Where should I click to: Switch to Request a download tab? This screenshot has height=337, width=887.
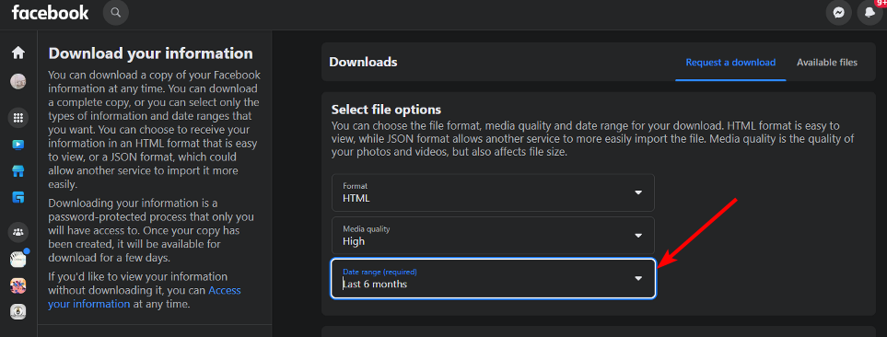(x=730, y=63)
